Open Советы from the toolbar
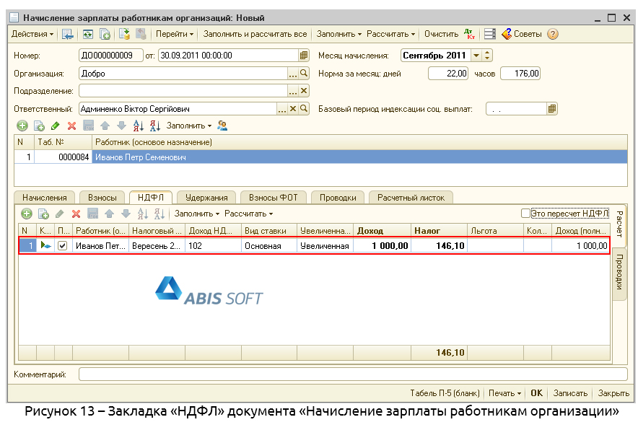Screen dimensions: 638x430 point(522,34)
